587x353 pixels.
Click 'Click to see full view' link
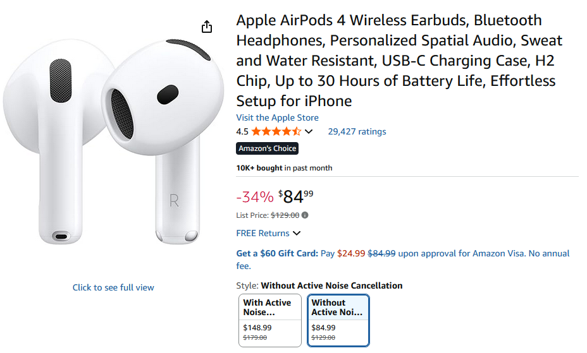click(113, 287)
